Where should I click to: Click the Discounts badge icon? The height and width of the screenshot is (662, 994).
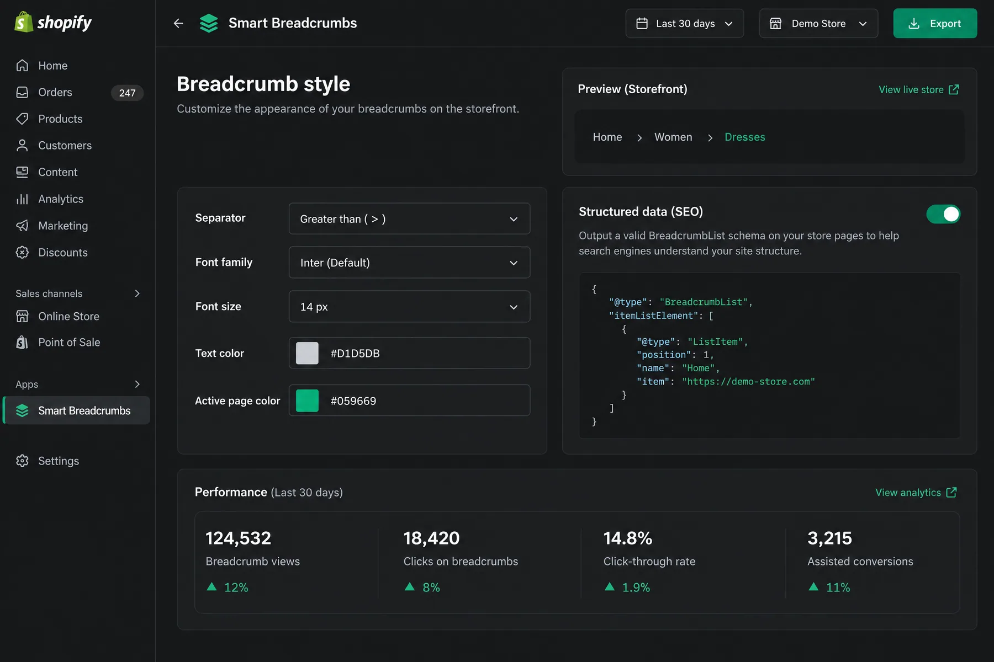pos(22,252)
